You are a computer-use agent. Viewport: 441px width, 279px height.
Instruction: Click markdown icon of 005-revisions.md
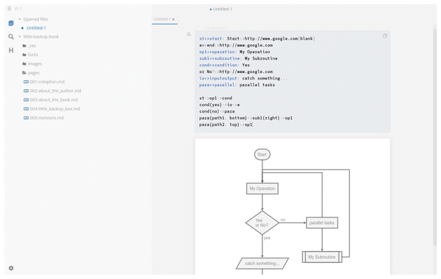(x=26, y=118)
